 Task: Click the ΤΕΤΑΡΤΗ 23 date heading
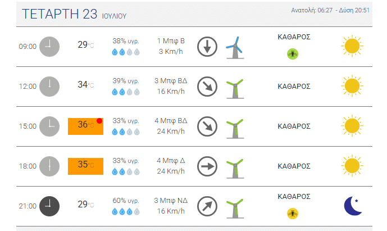[60, 14]
